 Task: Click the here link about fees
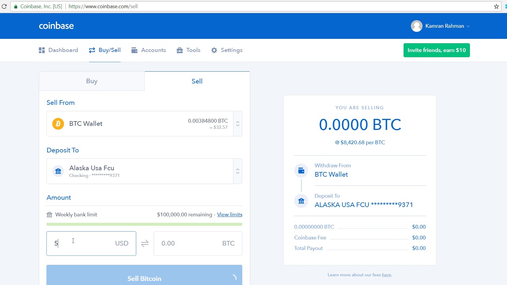click(x=386, y=275)
